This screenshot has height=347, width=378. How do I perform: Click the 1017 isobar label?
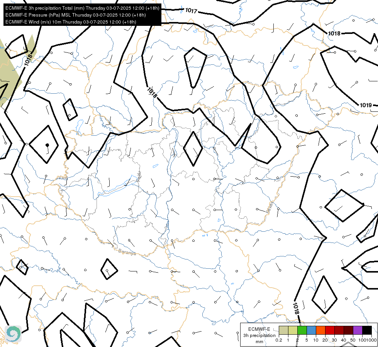(x=191, y=10)
